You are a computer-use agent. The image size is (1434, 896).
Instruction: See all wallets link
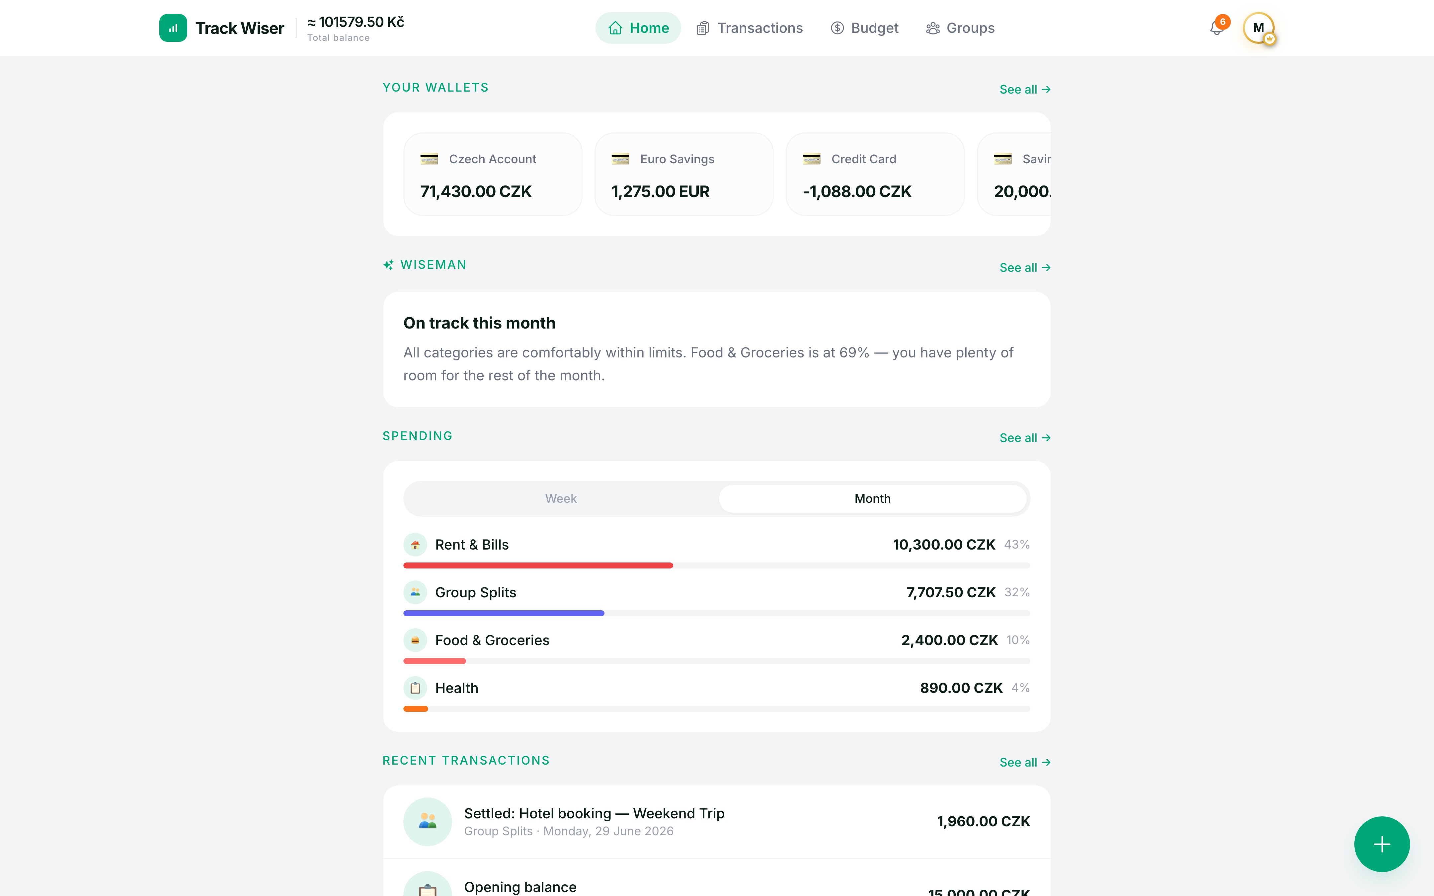tap(1025, 90)
